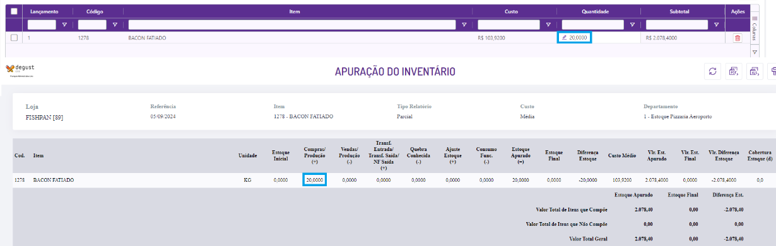Screen dimensions: 776x246
Task: Open the Lançamento column filter funnel
Action: 64,25
